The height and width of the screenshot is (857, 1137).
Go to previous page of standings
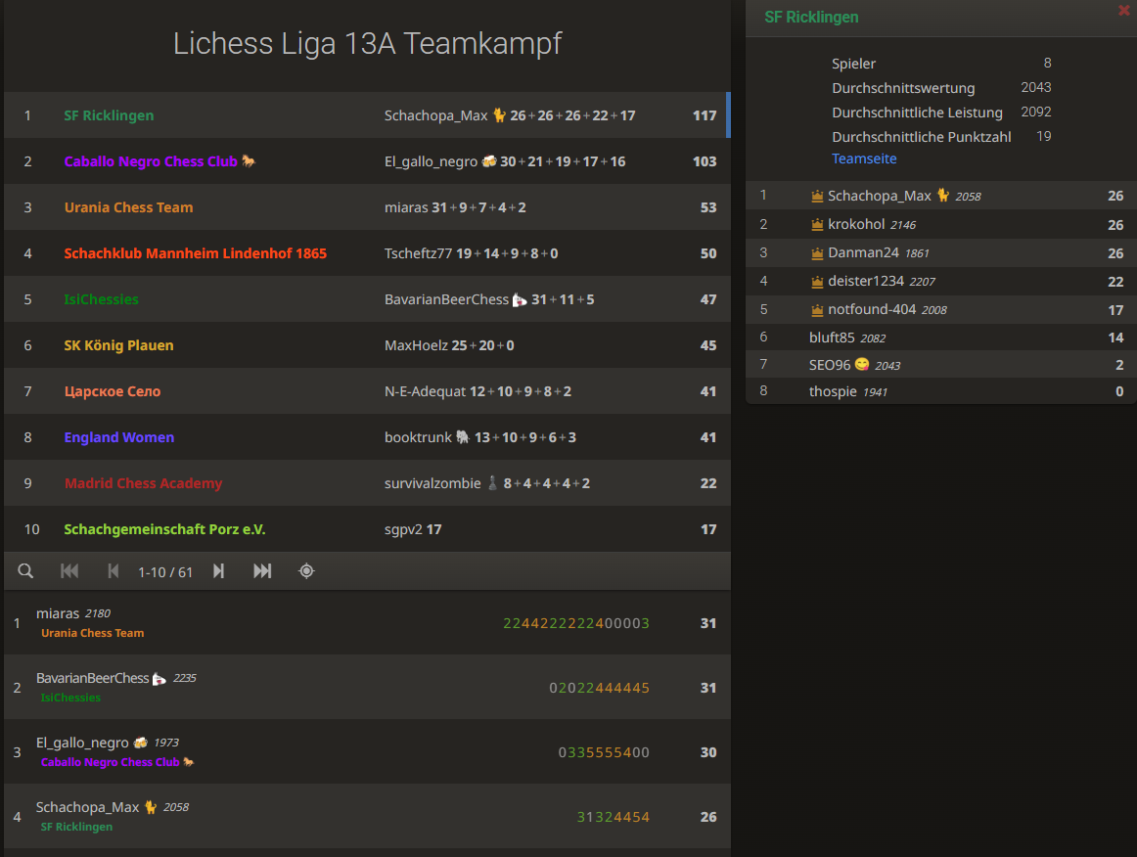[x=114, y=571]
